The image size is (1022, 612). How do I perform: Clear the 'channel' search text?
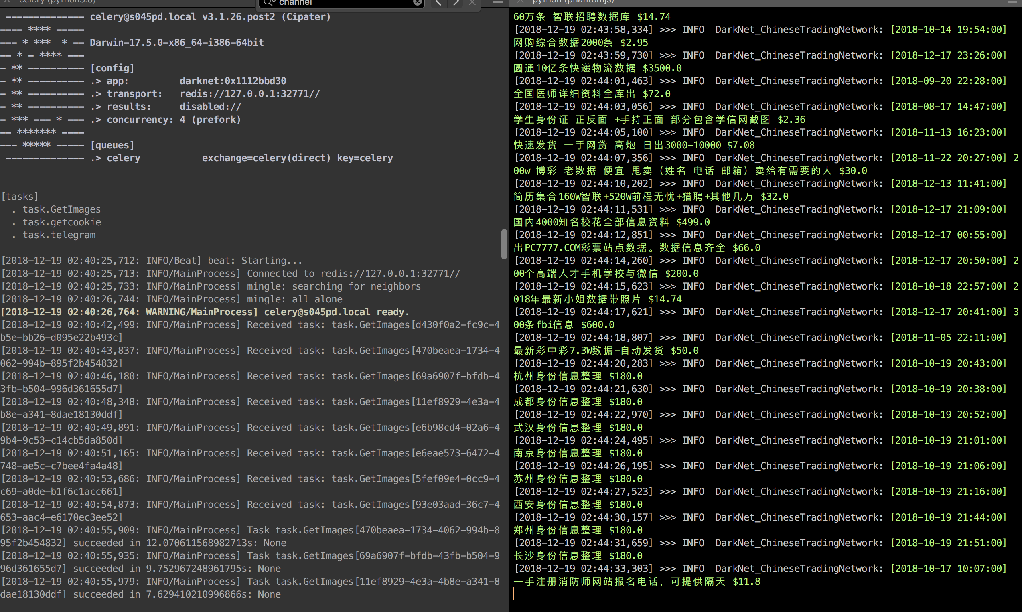click(418, 2)
